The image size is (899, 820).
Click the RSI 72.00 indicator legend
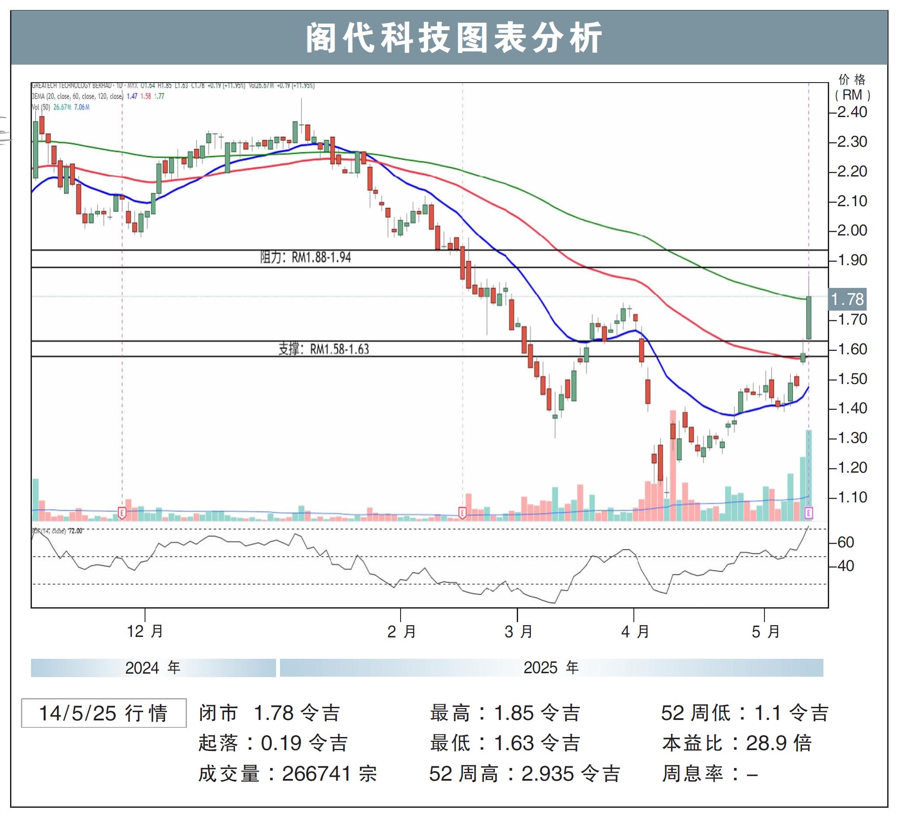click(x=58, y=531)
